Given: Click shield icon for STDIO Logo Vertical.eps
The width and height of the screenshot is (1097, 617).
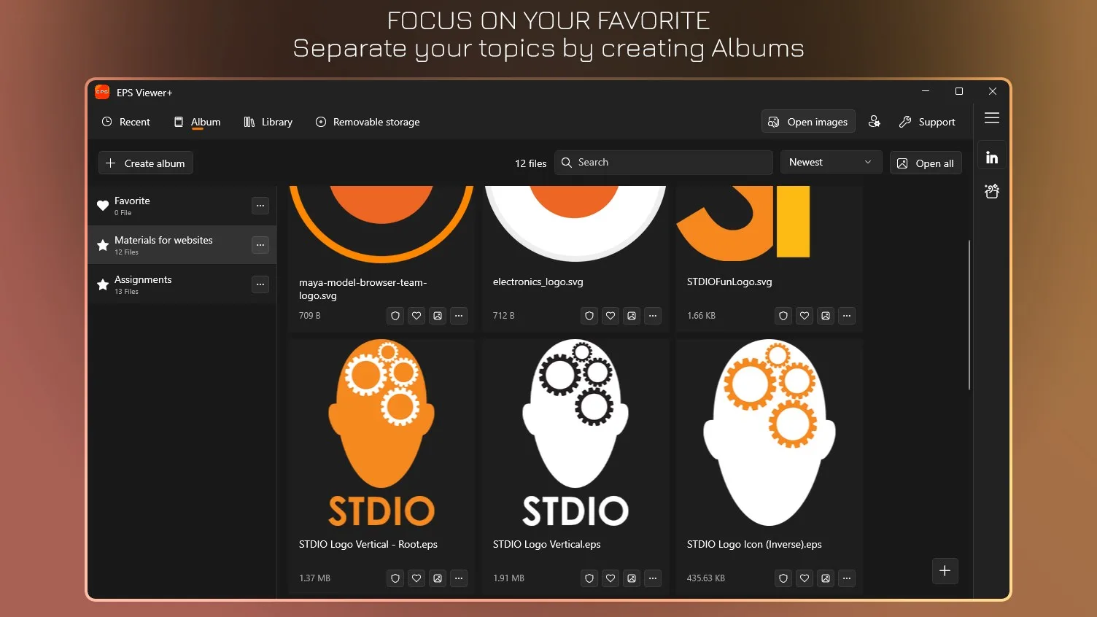Looking at the screenshot, I should (x=589, y=578).
